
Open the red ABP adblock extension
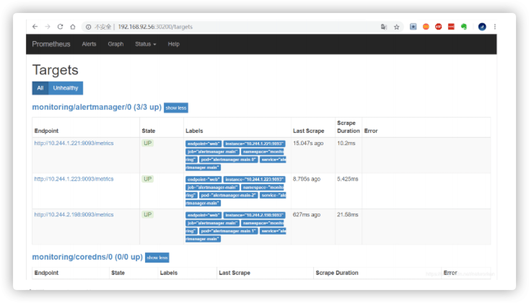tap(438, 27)
